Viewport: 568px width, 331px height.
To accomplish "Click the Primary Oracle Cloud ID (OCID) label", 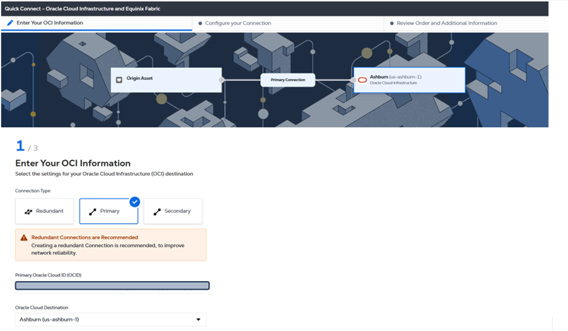I will [48, 275].
